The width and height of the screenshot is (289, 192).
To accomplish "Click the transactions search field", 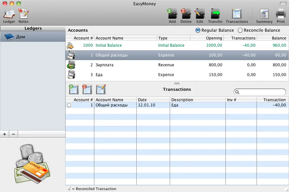I will 260,92.
